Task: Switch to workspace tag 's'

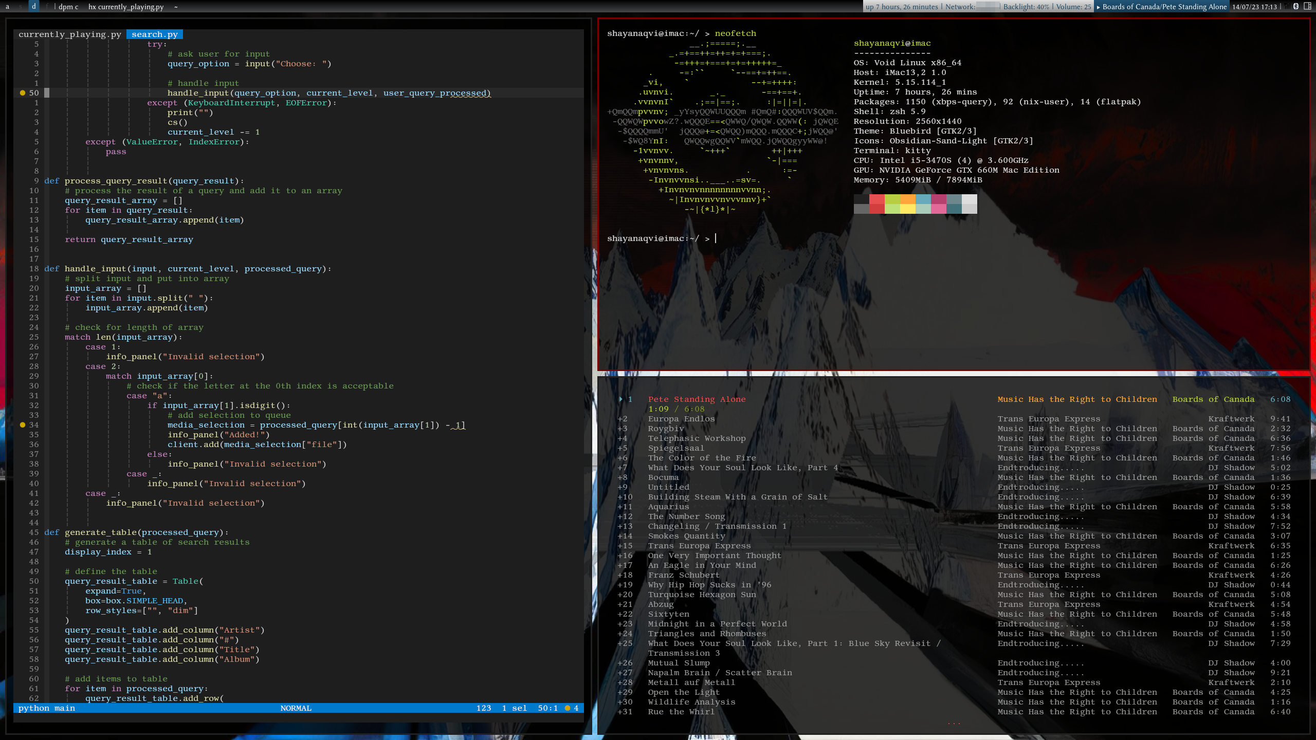Action: coord(21,7)
